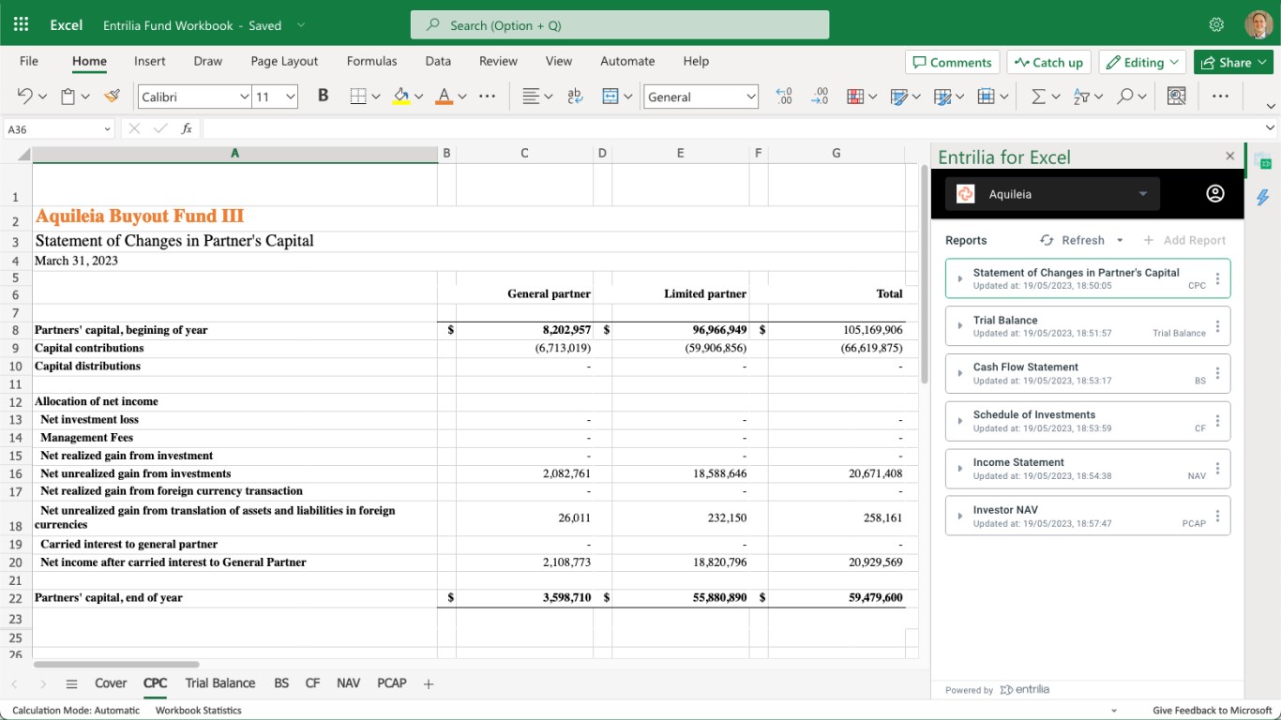
Task: Open the font name dropdown
Action: click(x=244, y=97)
